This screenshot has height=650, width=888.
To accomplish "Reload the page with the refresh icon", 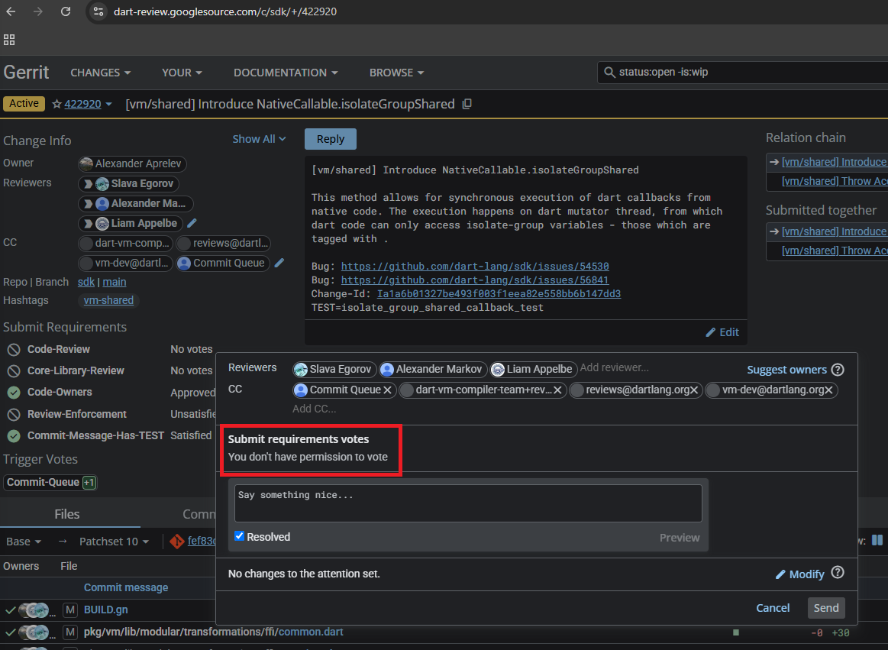I will pos(66,11).
